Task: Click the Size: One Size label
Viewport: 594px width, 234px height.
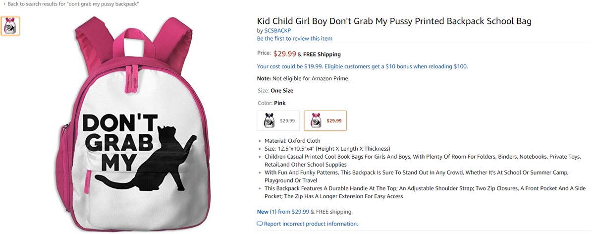Action: [x=275, y=91]
